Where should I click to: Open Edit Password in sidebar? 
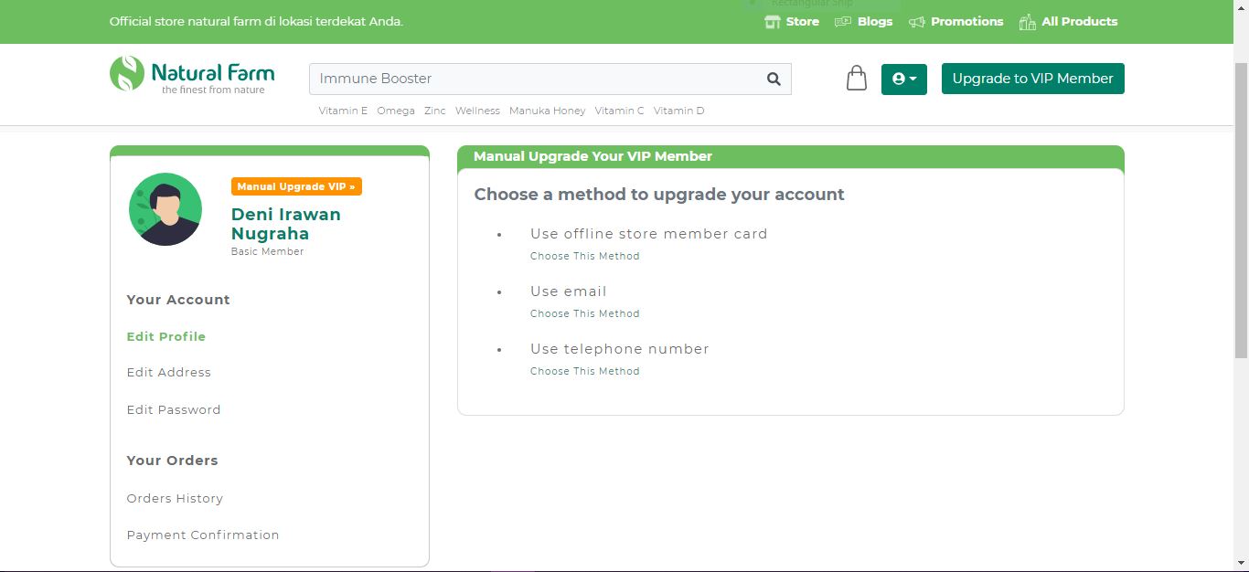pyautogui.click(x=173, y=409)
